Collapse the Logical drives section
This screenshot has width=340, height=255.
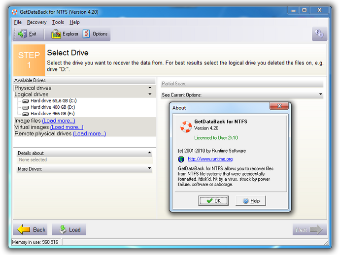click(x=150, y=94)
